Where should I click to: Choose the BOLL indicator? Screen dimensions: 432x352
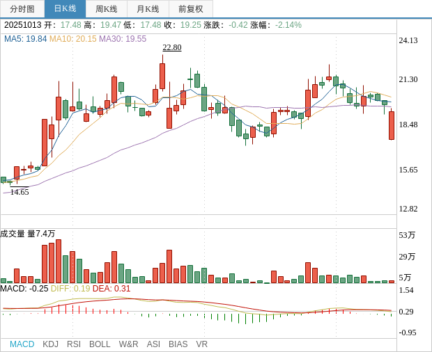click(100, 344)
